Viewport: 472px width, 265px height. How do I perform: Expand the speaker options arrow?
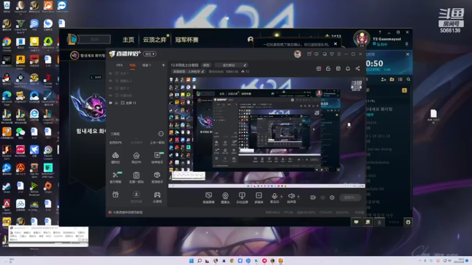pos(299,197)
